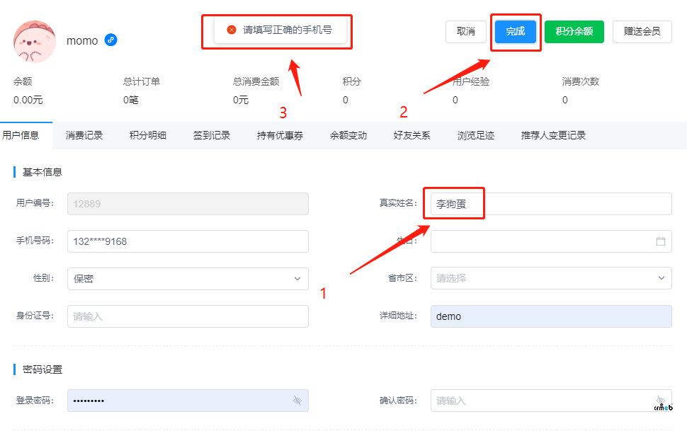687x431 pixels.
Task: Toggle login password visibility eye icon
Action: click(297, 401)
